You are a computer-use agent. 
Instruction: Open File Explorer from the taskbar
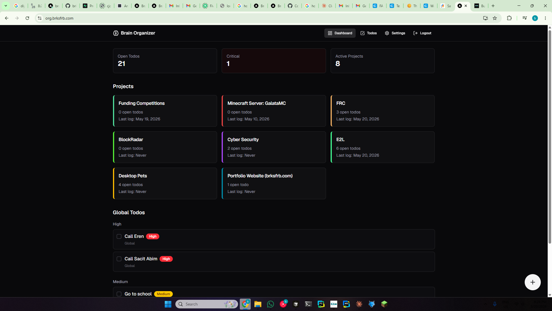[x=258, y=304]
